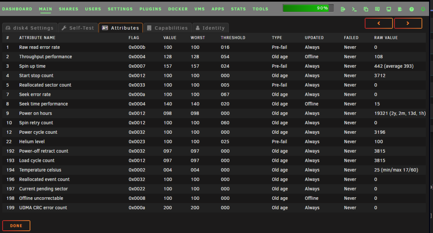This screenshot has width=433, height=233.
Task: Open the PLUGINS menu
Action: click(x=150, y=9)
